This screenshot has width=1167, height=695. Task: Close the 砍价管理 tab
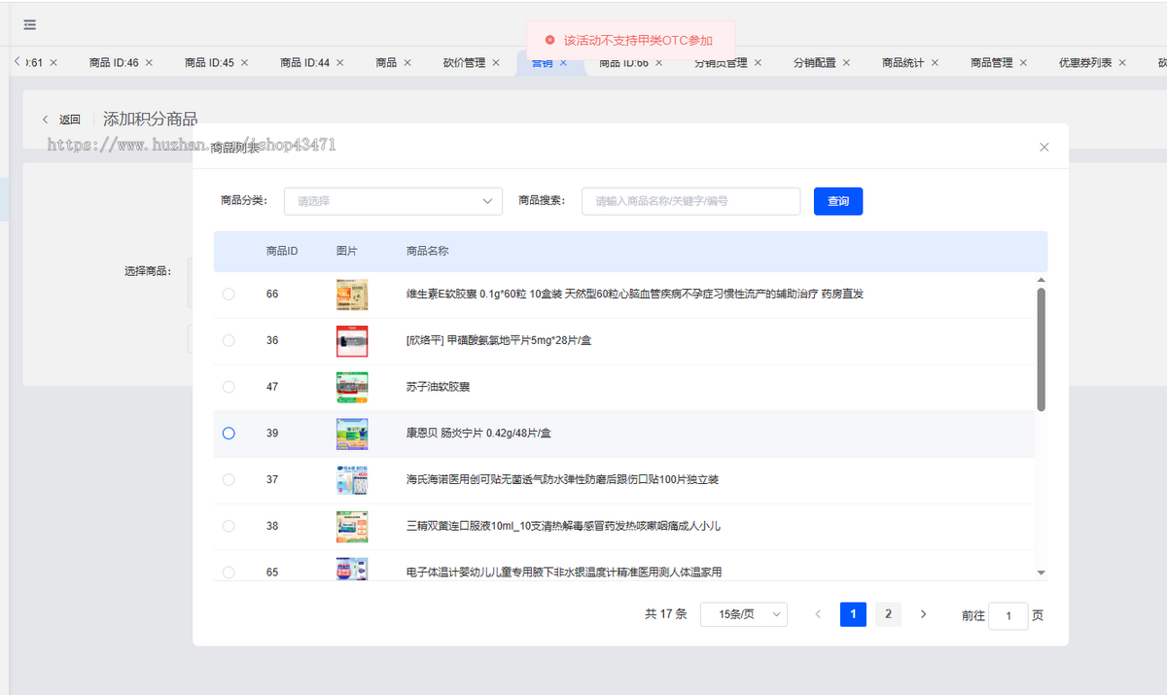495,62
